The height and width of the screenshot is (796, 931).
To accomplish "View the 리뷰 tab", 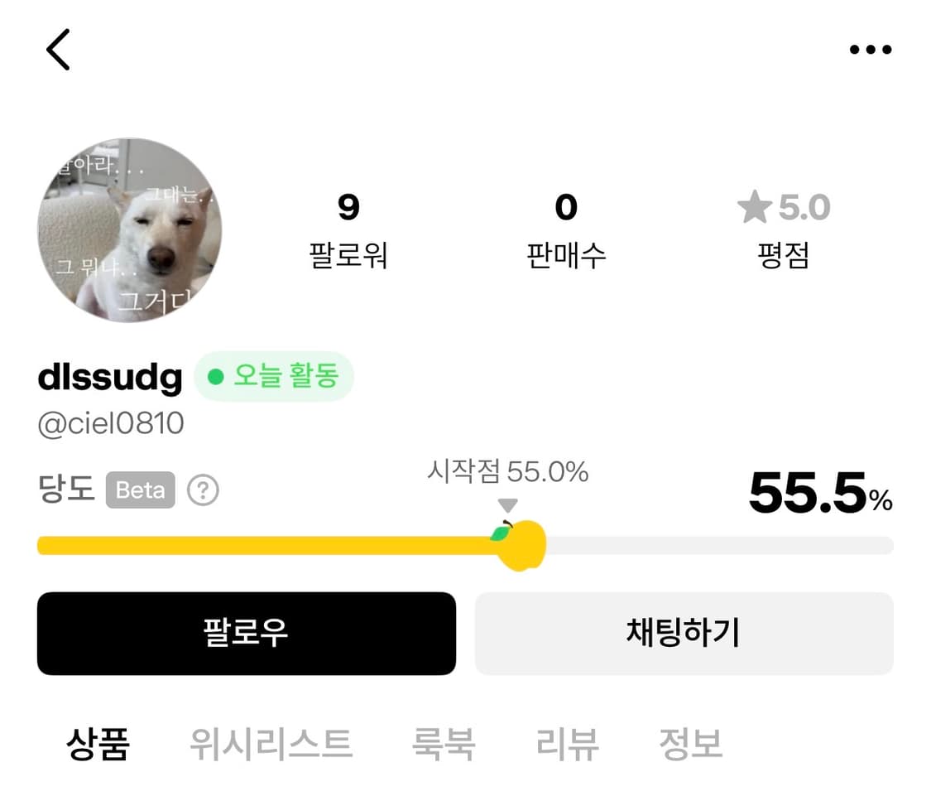I will (x=565, y=745).
